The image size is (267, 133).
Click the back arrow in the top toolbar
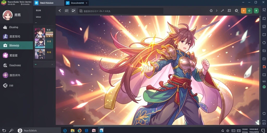click(60, 11)
